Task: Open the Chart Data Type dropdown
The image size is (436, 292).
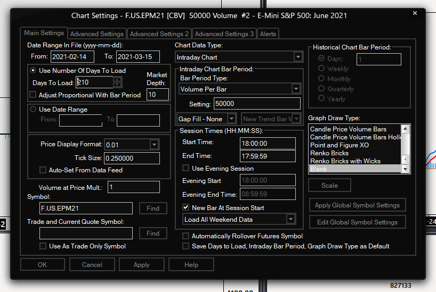Action: [x=298, y=57]
